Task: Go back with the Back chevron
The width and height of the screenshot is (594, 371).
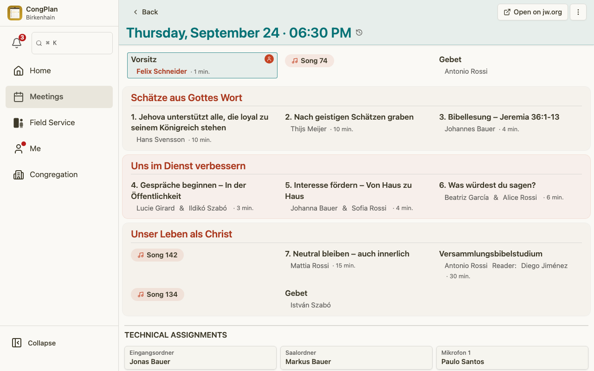Action: coord(145,12)
